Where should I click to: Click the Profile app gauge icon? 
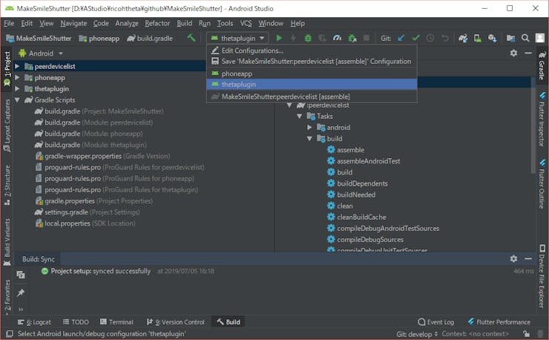coord(338,38)
